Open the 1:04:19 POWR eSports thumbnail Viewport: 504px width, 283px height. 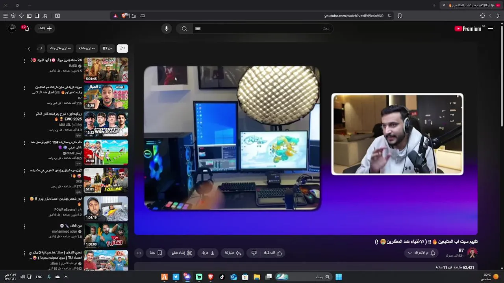106,209
